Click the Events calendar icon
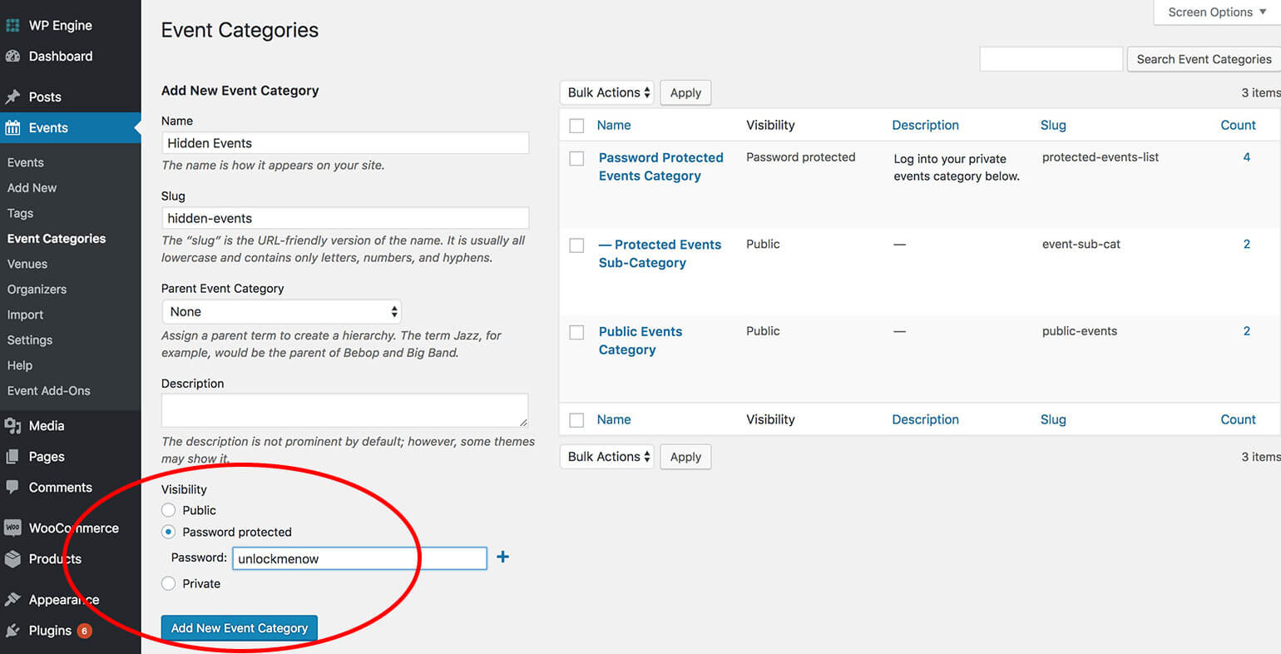The image size is (1281, 654). [x=12, y=128]
